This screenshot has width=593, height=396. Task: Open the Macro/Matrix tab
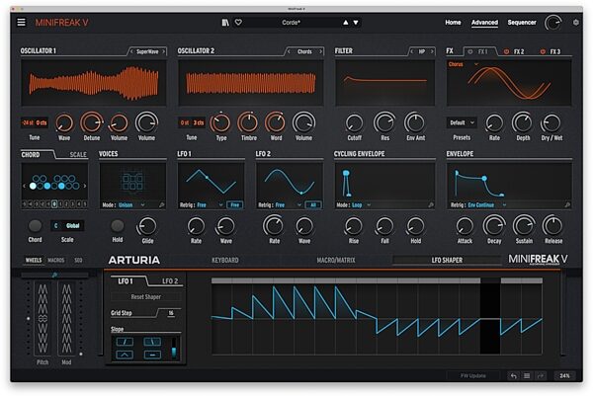tap(336, 260)
